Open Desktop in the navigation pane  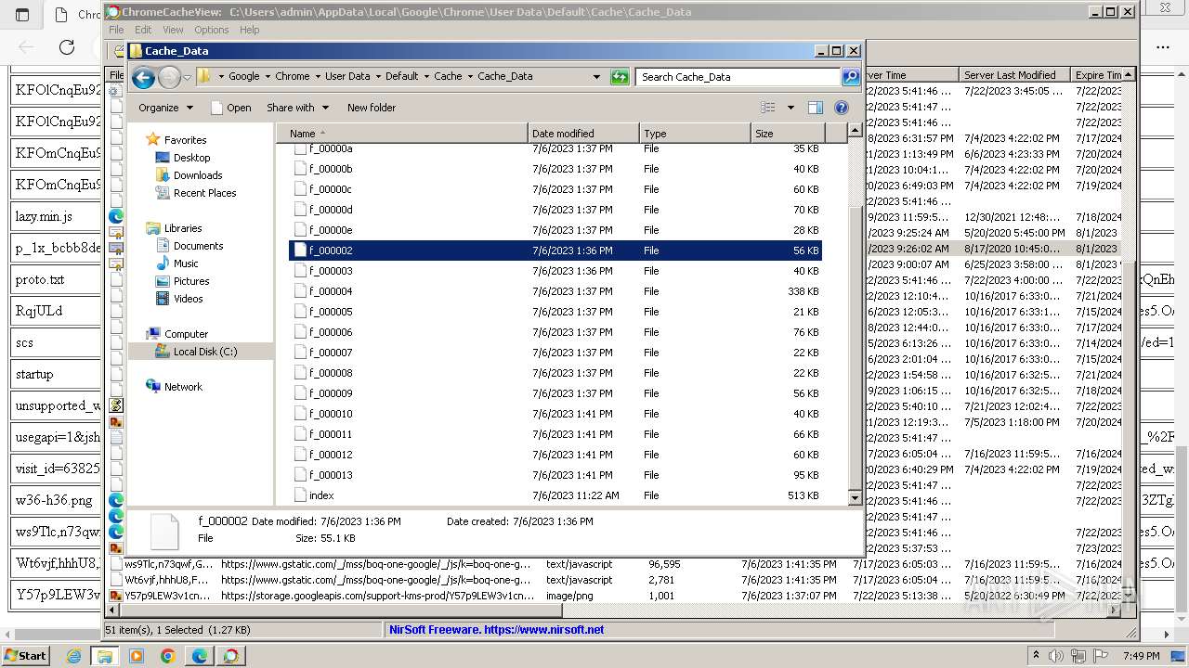(191, 158)
